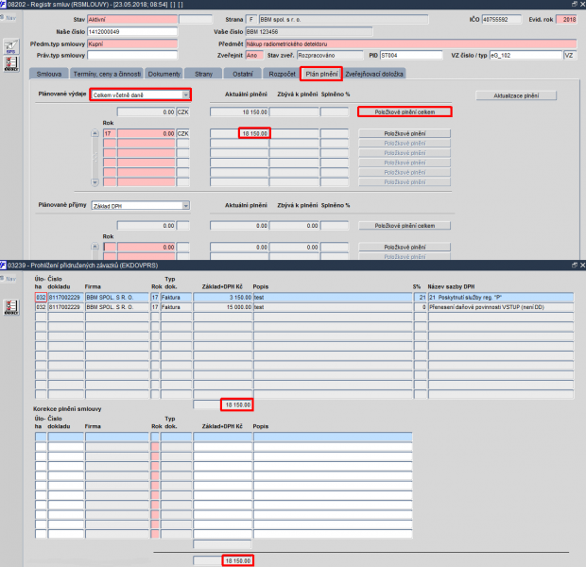
Task: Click the app icon in Registr smluv title bar
Action: pos(3,4)
